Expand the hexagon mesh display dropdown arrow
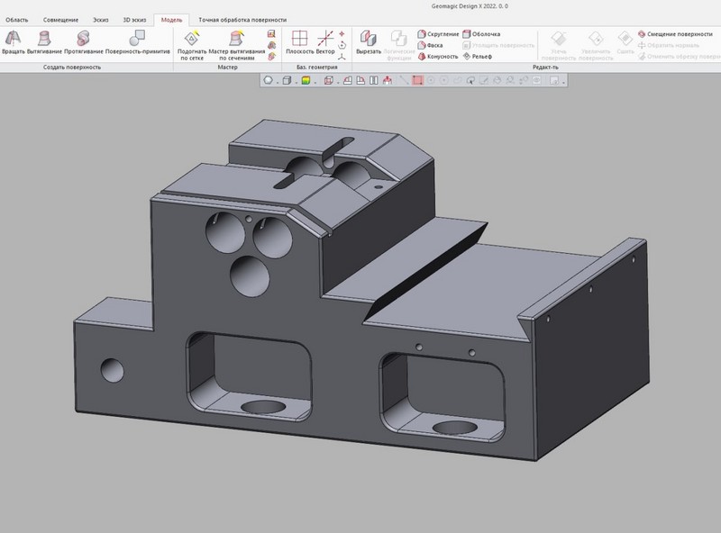Viewport: 721px width, 533px height. pos(277,82)
